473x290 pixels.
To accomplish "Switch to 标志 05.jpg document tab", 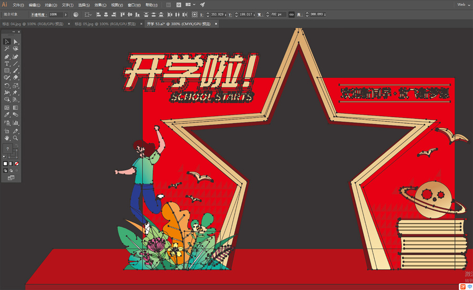I will pyautogui.click(x=105, y=24).
